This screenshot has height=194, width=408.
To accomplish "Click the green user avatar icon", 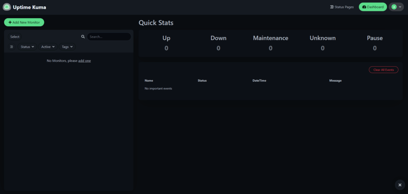I will click(394, 7).
